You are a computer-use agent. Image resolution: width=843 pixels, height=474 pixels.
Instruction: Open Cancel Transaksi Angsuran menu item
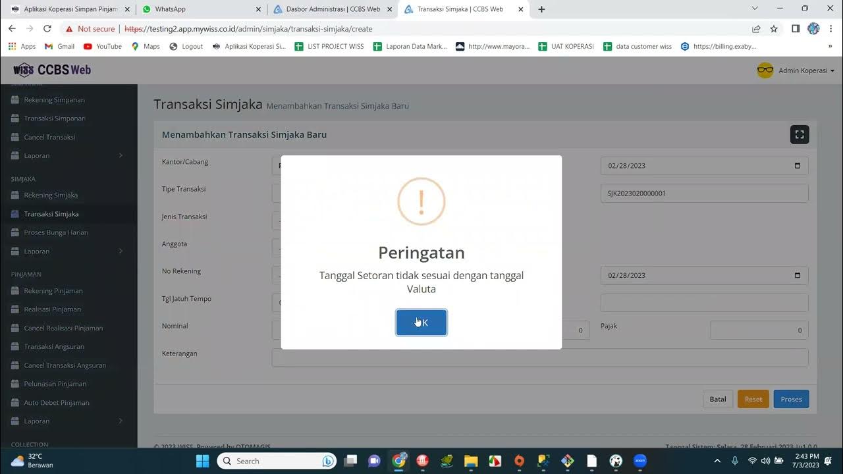65,365
